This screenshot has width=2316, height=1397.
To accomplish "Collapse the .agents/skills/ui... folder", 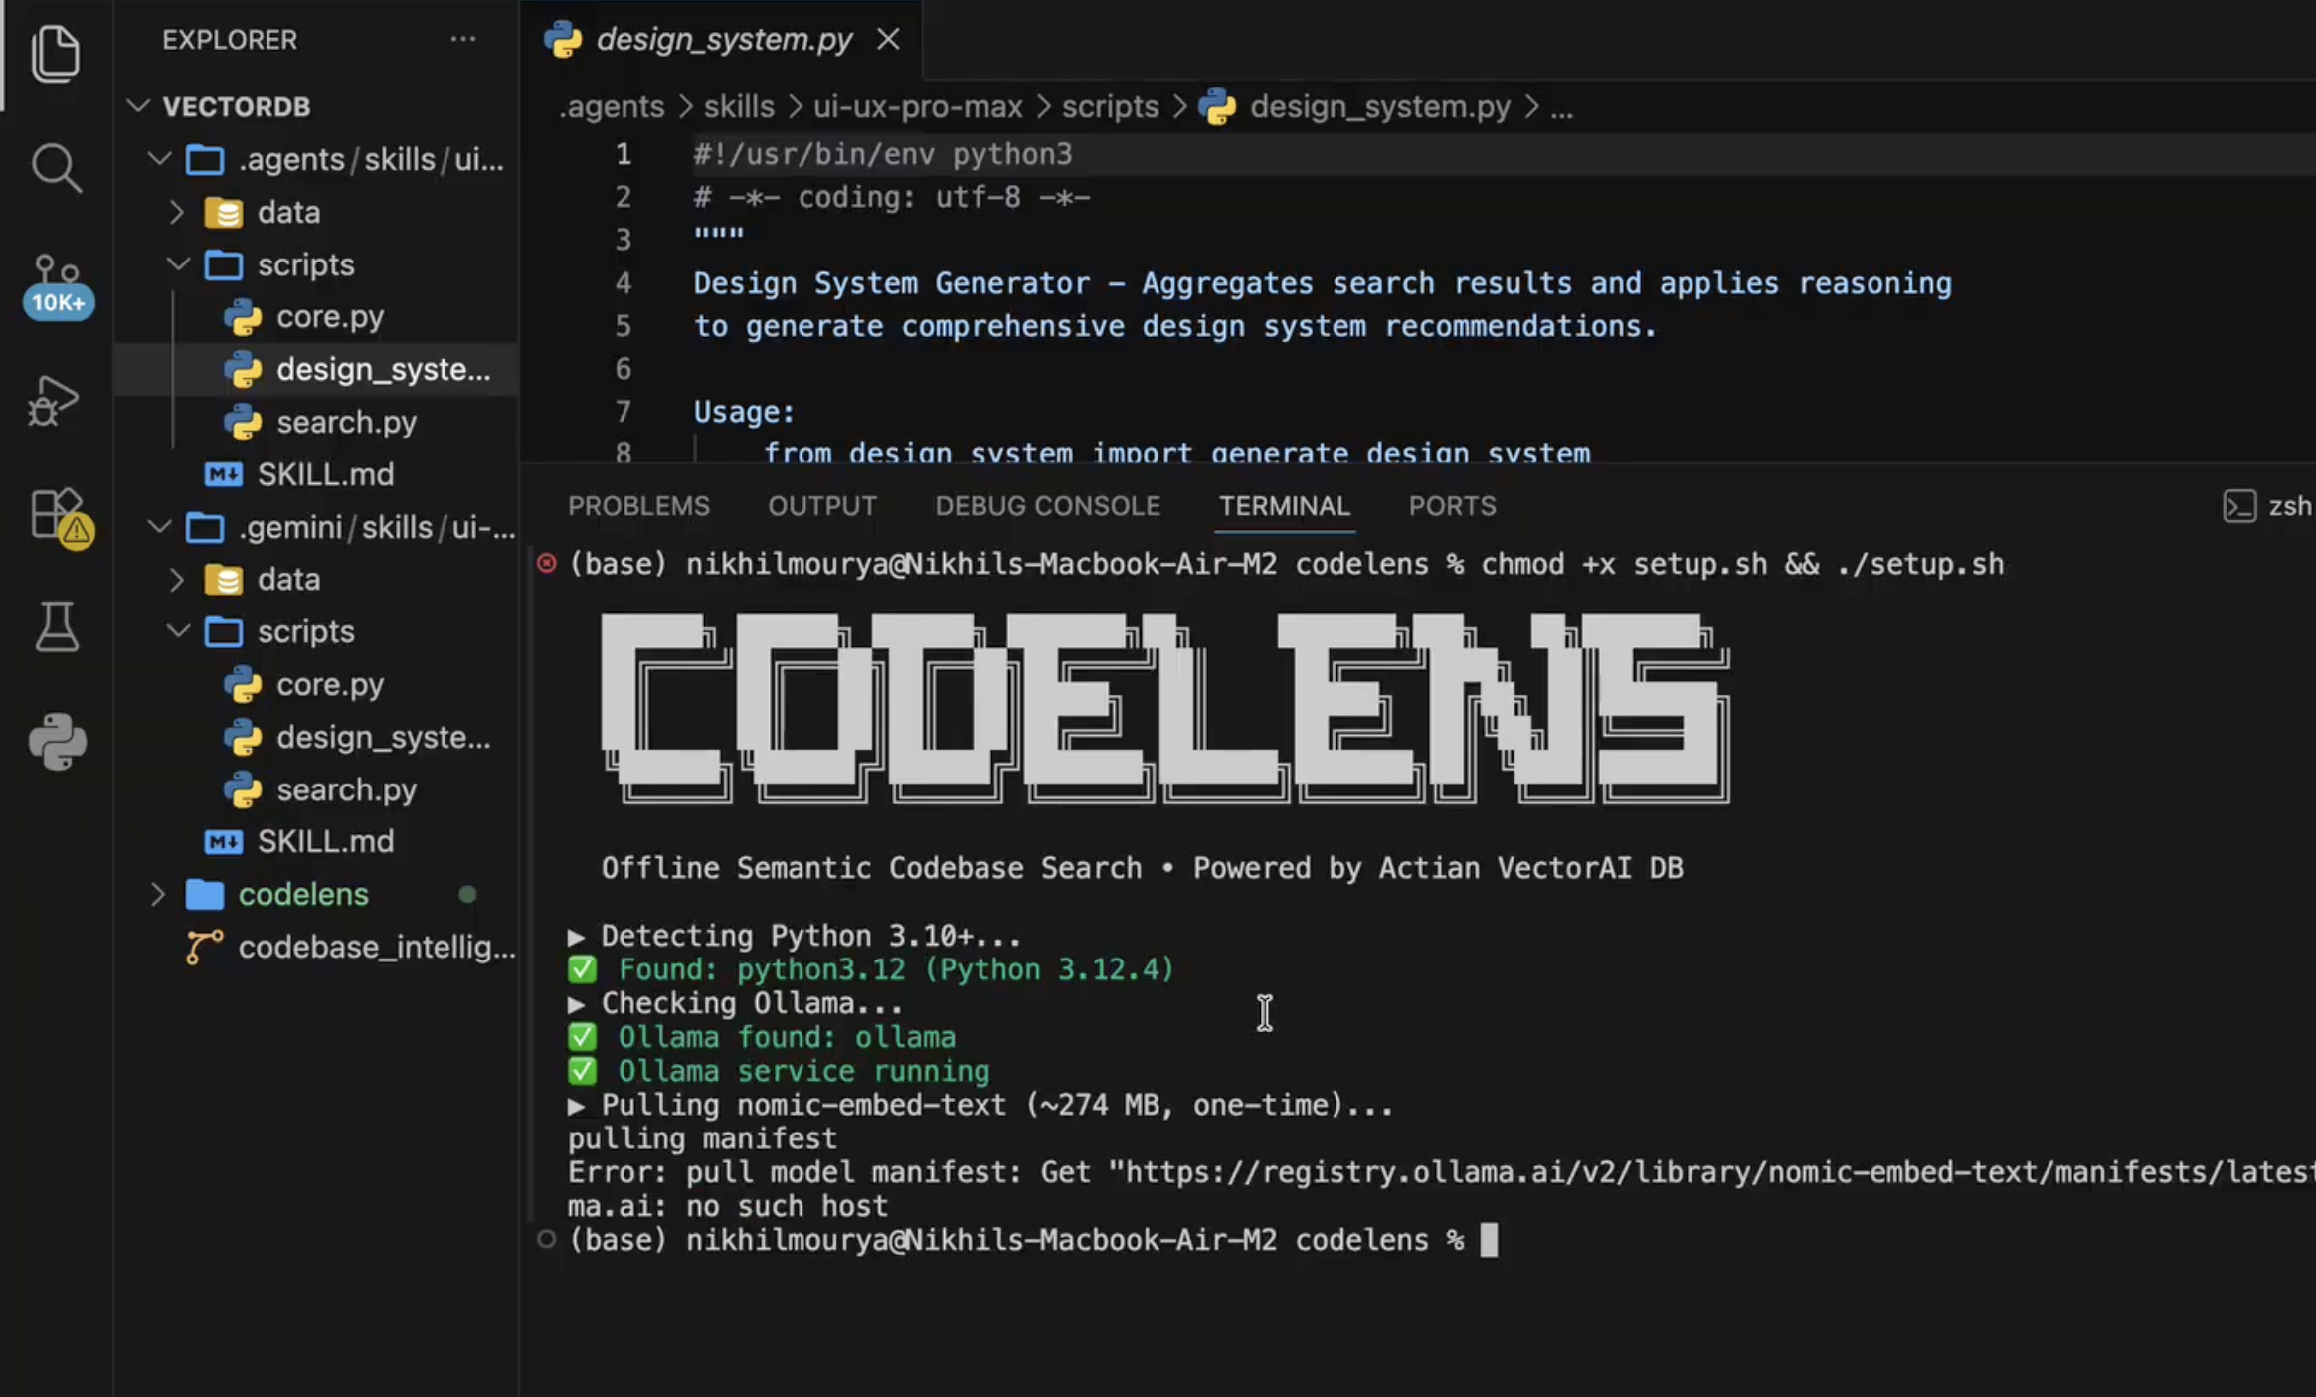I will pos(159,158).
